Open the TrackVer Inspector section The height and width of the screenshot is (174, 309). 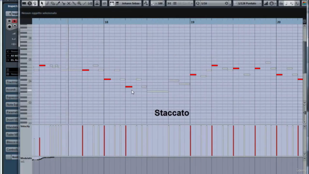(12, 82)
